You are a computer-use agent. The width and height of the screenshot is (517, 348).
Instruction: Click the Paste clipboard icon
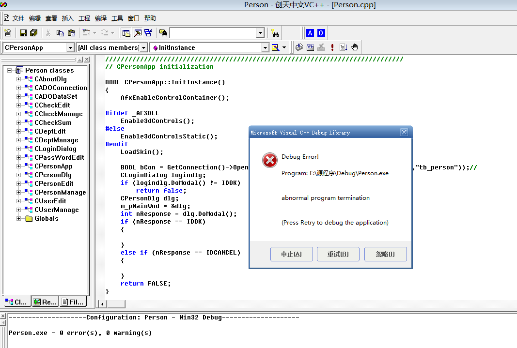71,33
